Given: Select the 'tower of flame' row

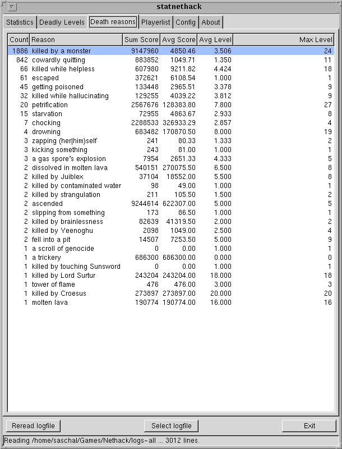Looking at the screenshot, I should (171, 285).
